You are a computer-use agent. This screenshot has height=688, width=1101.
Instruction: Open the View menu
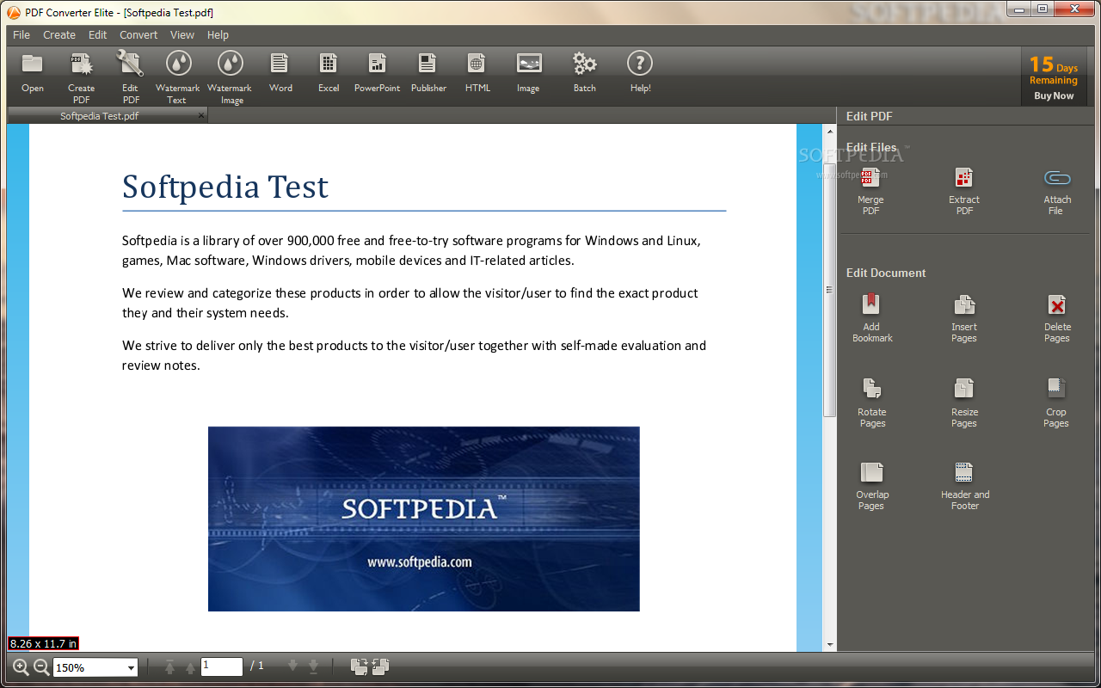coord(182,35)
